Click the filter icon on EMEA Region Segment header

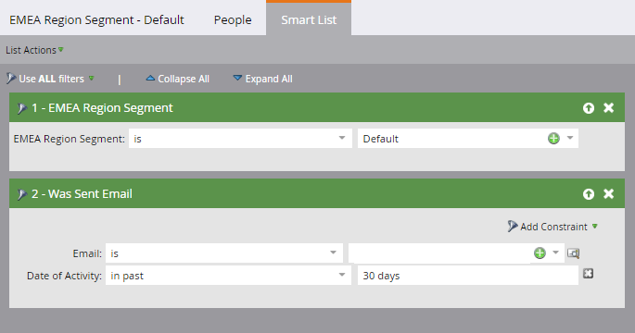click(21, 108)
